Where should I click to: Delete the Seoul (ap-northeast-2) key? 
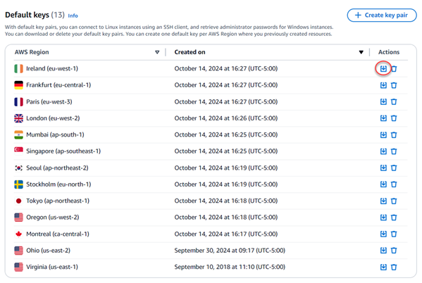(394, 168)
